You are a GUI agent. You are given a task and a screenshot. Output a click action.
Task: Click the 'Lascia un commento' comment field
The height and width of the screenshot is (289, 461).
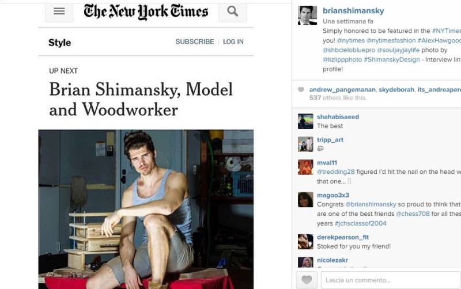[x=391, y=280]
